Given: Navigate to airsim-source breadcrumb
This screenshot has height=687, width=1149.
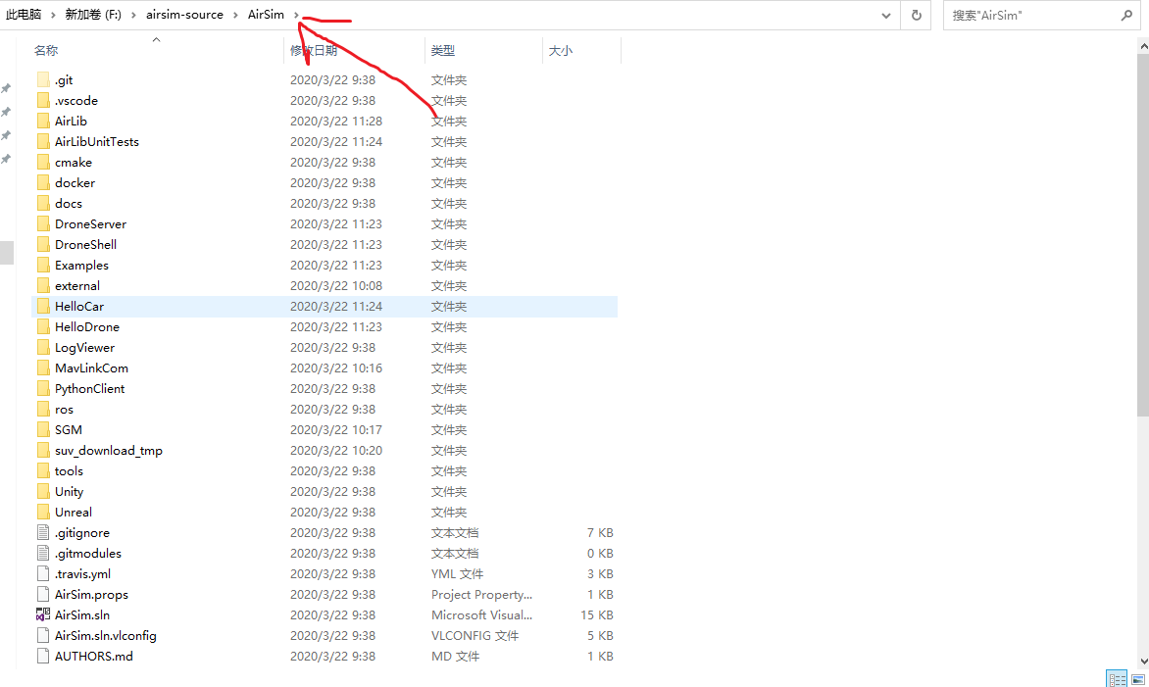Looking at the screenshot, I should [x=184, y=15].
